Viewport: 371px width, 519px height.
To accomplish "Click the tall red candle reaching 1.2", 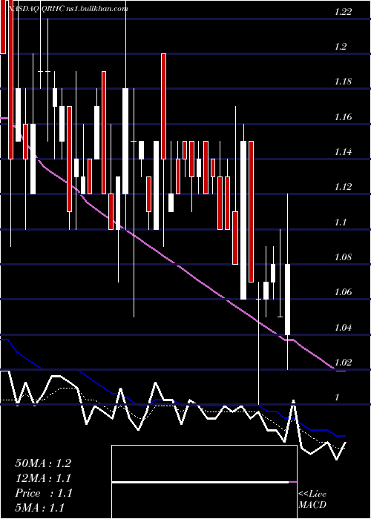I will point(163,106).
